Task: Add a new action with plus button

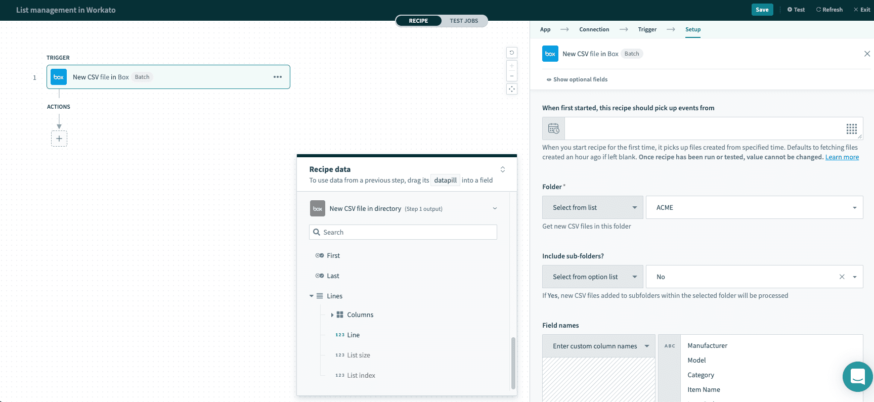Action: [59, 139]
